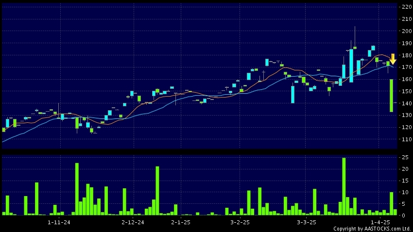
Task: Click the 180 price axis label
Action: (x=407, y=55)
